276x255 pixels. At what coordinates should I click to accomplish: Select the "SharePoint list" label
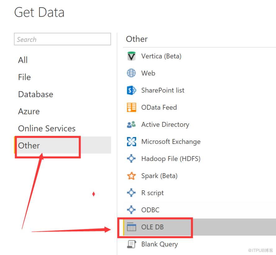[x=163, y=90]
